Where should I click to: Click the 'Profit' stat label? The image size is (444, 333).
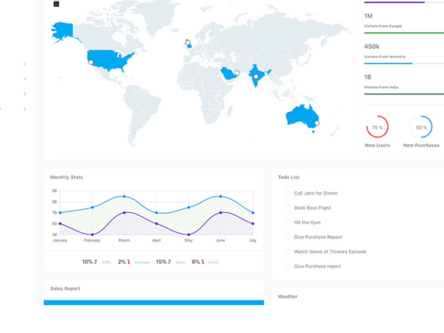point(214,262)
